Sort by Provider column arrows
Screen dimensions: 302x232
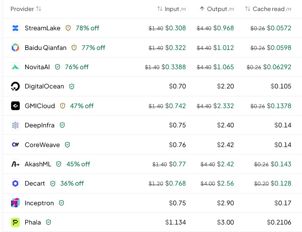39,9
